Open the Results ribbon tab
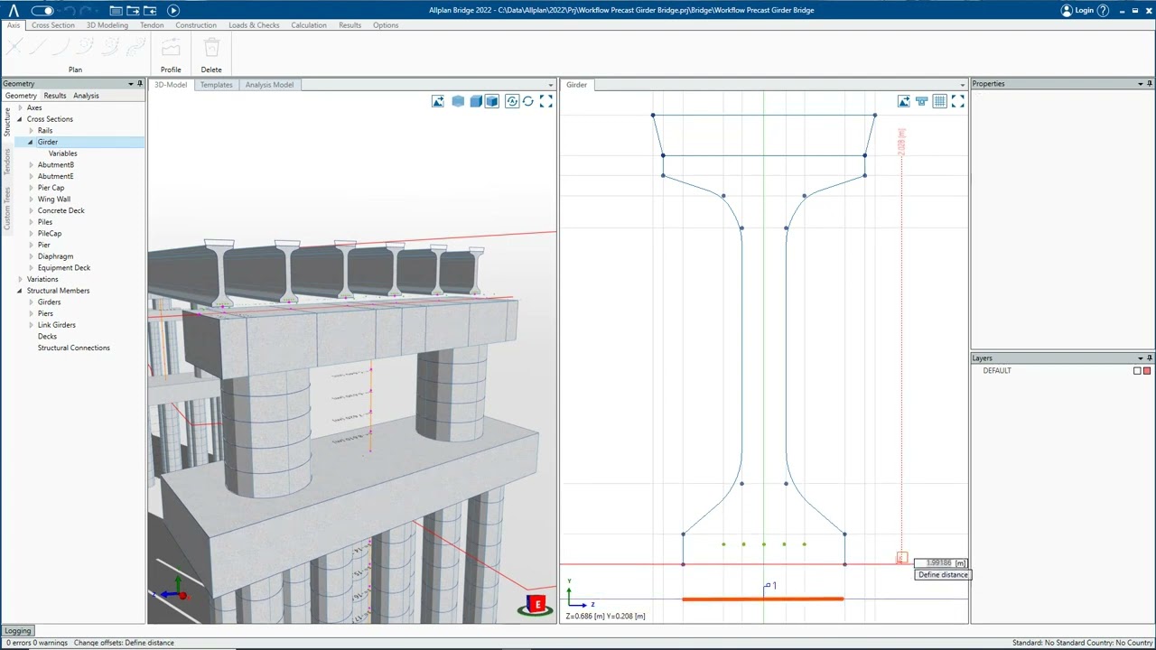1156x650 pixels. (x=350, y=25)
